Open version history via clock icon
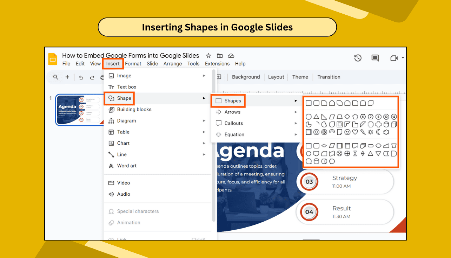This screenshot has width=451, height=258. tap(358, 58)
